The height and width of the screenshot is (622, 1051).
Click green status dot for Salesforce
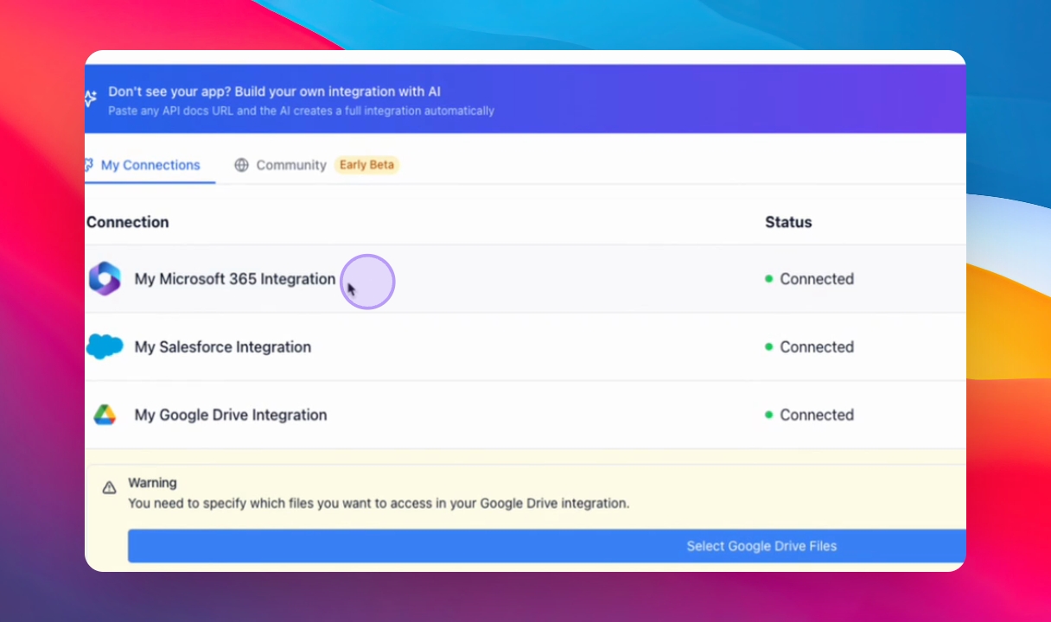click(768, 346)
